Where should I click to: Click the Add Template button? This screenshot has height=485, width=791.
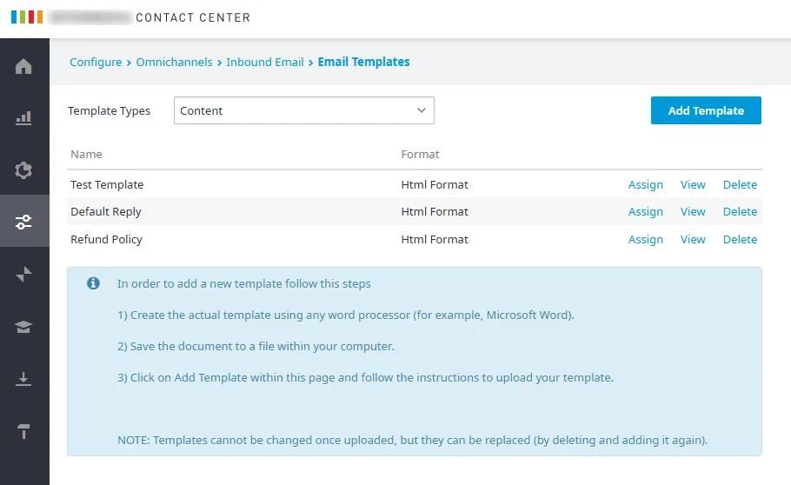point(706,110)
